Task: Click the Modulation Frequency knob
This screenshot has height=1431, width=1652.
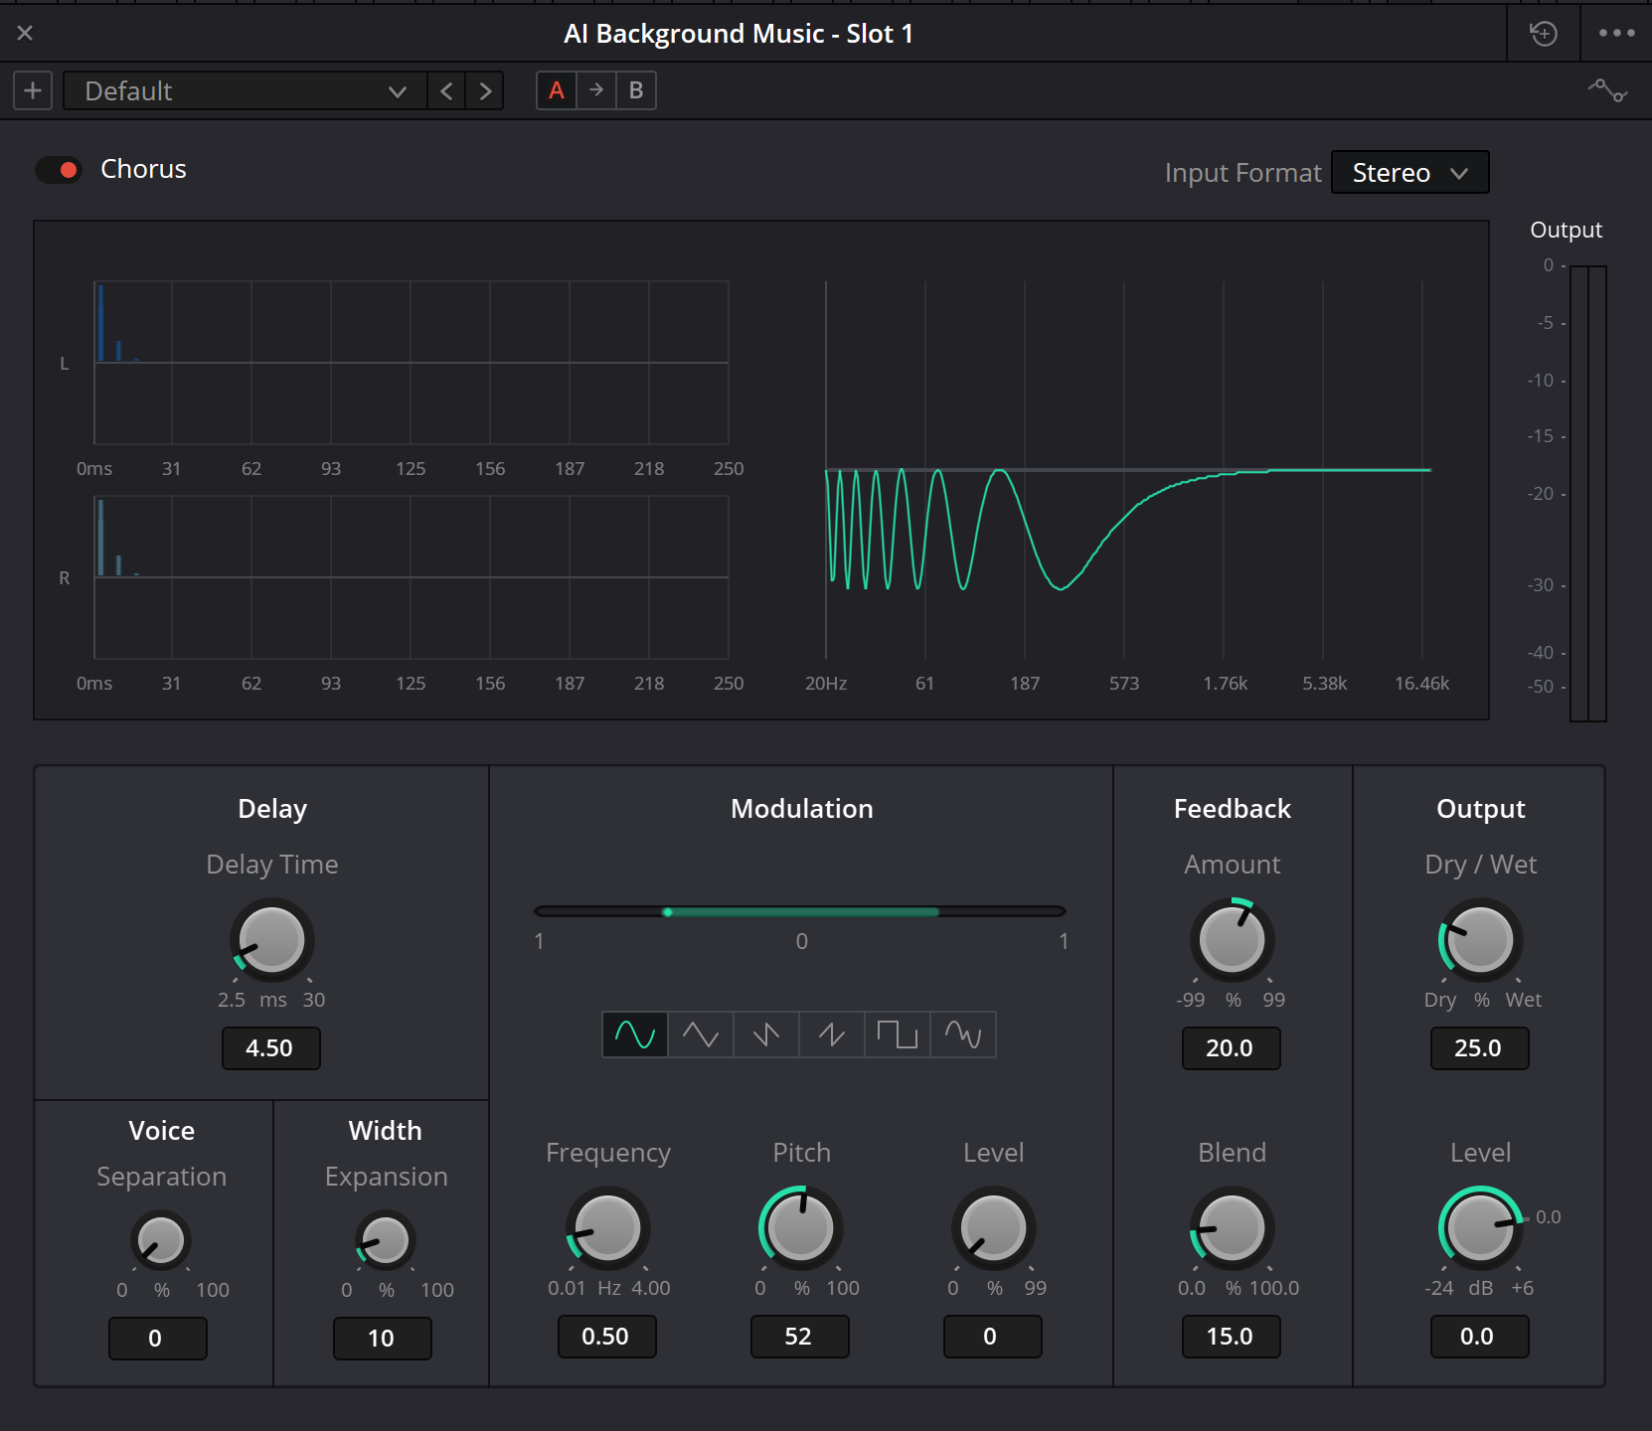Action: [x=608, y=1228]
